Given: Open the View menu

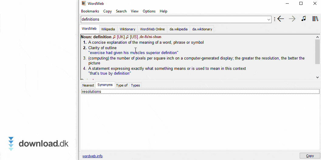Looking at the screenshot, I should (135, 11).
